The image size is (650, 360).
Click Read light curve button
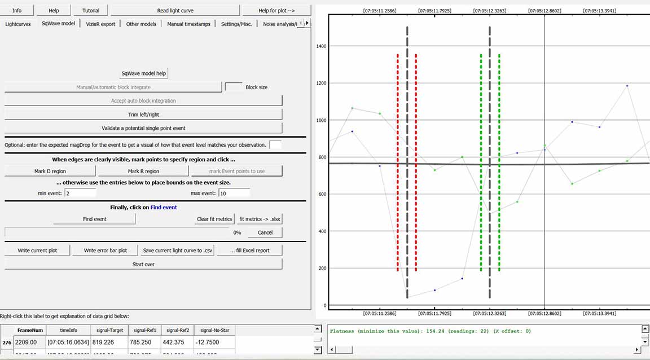point(175,10)
